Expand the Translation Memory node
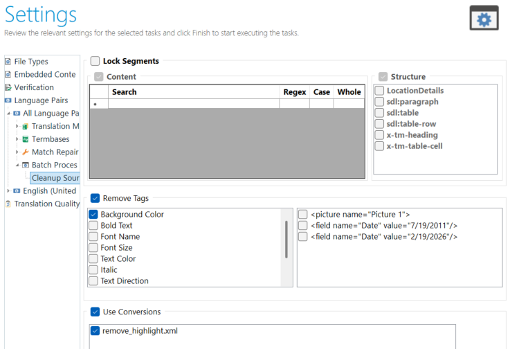 (17, 126)
